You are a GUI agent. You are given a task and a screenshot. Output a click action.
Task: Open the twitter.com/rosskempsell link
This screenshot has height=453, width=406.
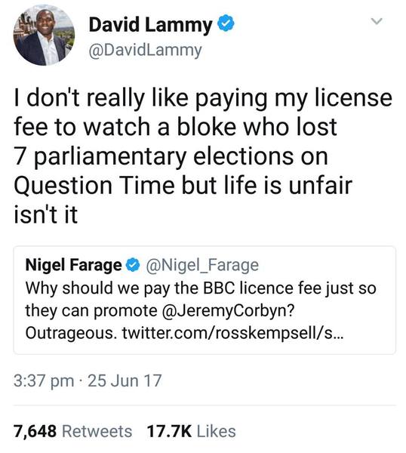232,333
